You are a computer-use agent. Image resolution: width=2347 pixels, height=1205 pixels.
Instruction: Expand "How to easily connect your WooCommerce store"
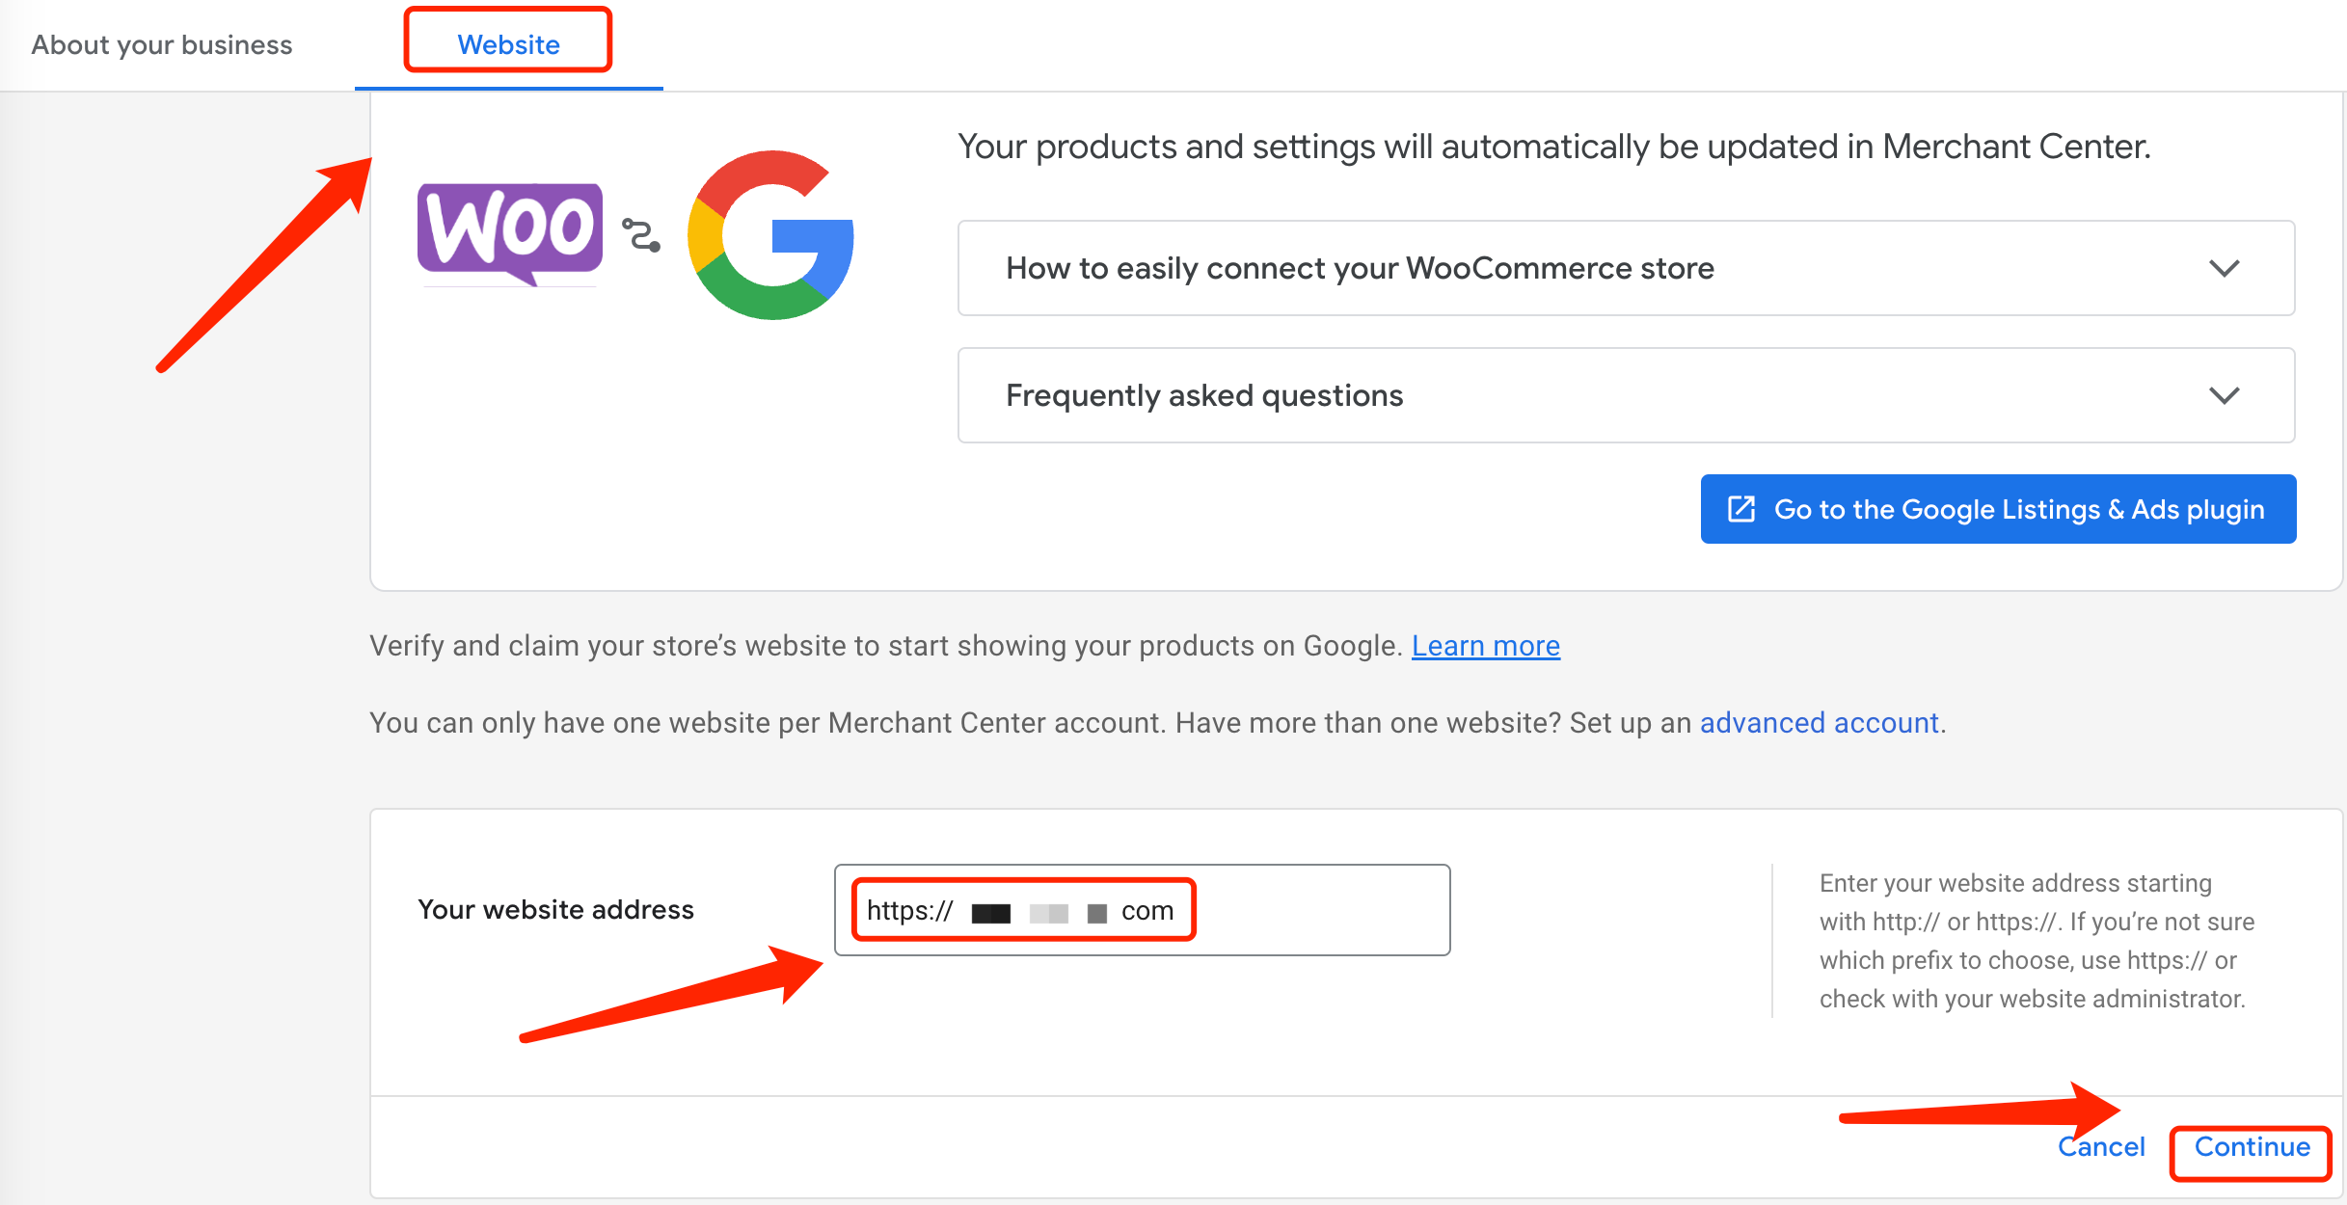(1361, 268)
